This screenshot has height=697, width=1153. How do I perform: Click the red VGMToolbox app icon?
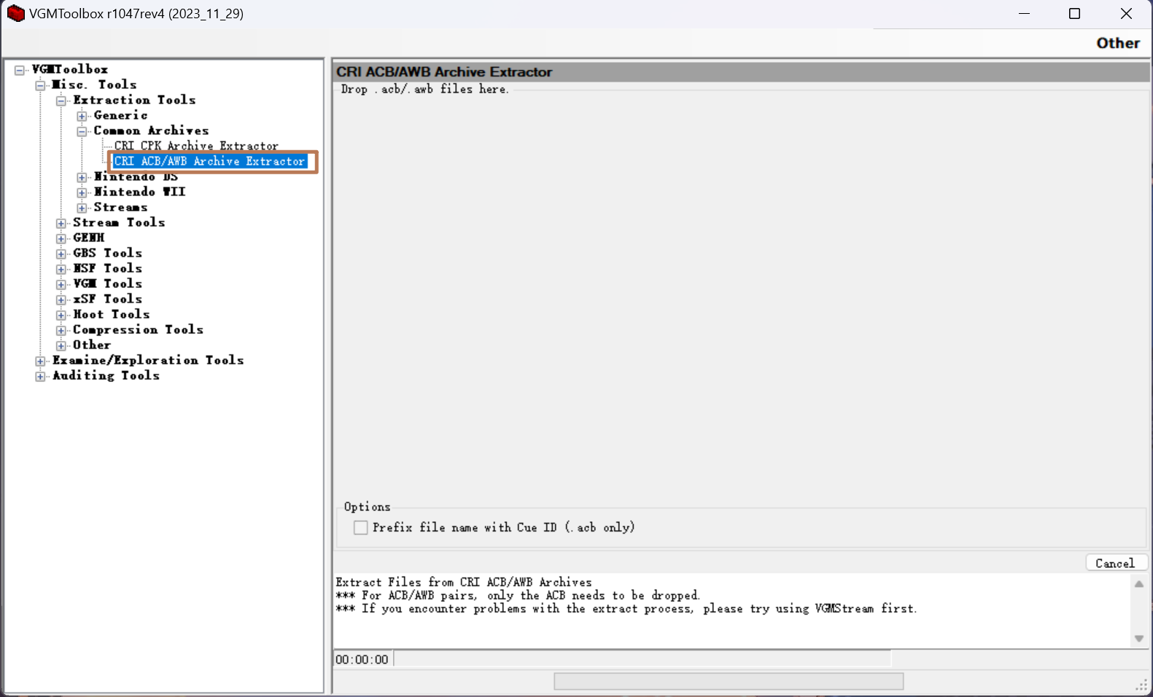click(x=15, y=13)
